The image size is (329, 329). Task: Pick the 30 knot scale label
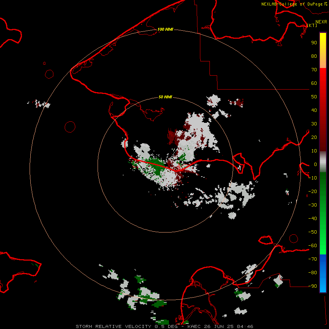(x=314, y=124)
